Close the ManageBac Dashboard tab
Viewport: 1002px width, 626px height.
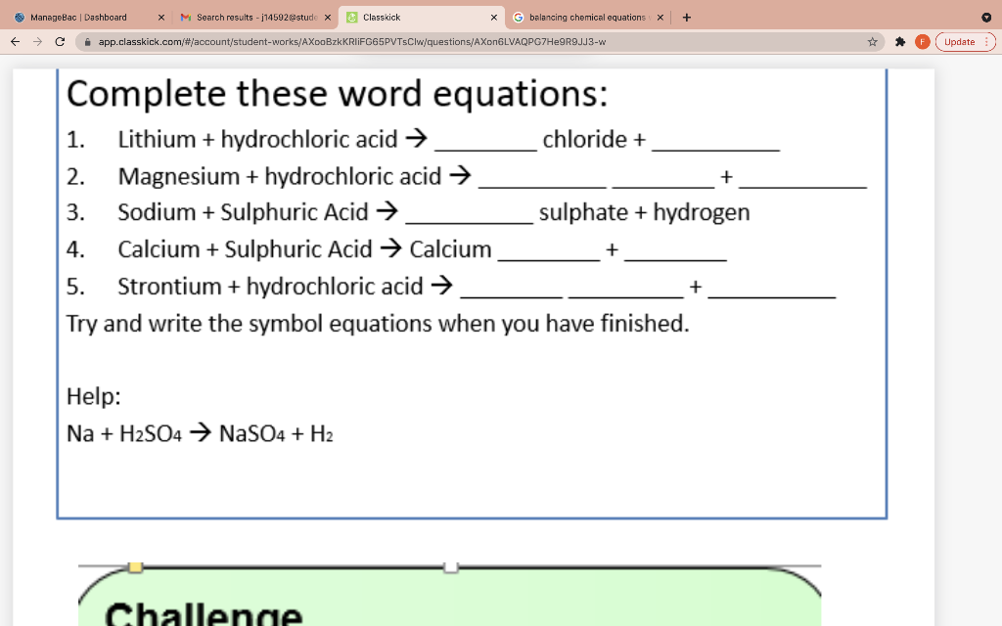tap(161, 18)
